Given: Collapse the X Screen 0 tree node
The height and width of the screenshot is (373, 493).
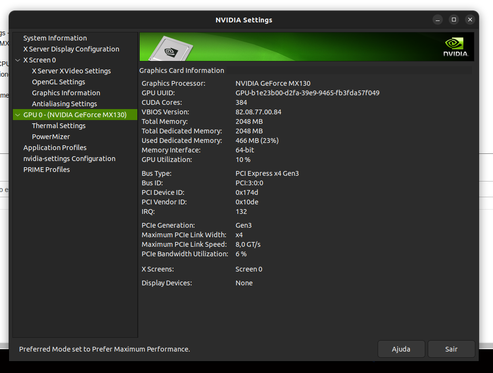Looking at the screenshot, I should point(18,60).
